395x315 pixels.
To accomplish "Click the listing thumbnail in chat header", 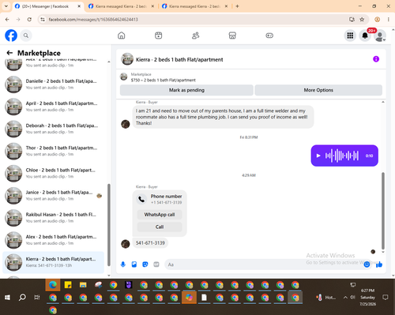I will click(127, 59).
